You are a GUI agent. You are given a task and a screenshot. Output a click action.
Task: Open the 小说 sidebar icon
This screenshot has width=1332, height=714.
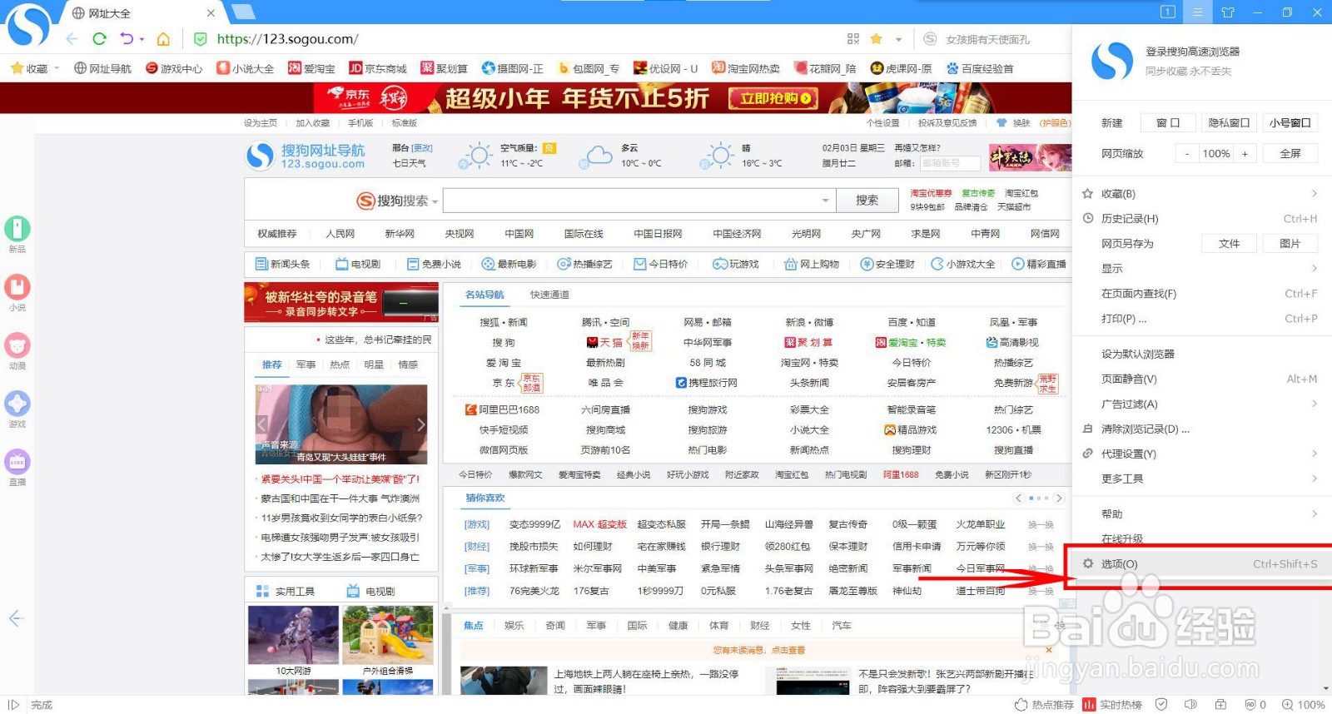click(x=17, y=287)
